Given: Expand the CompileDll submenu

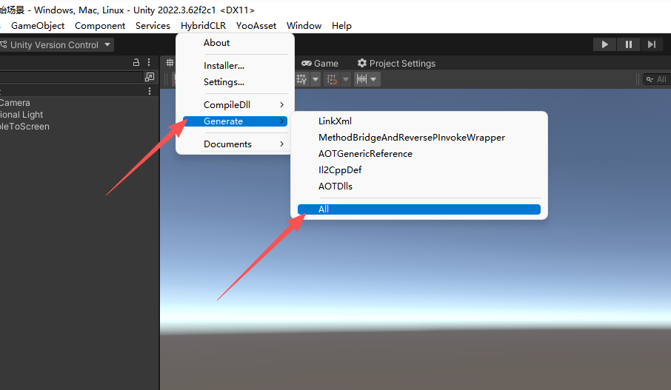Looking at the screenshot, I should pyautogui.click(x=235, y=105).
